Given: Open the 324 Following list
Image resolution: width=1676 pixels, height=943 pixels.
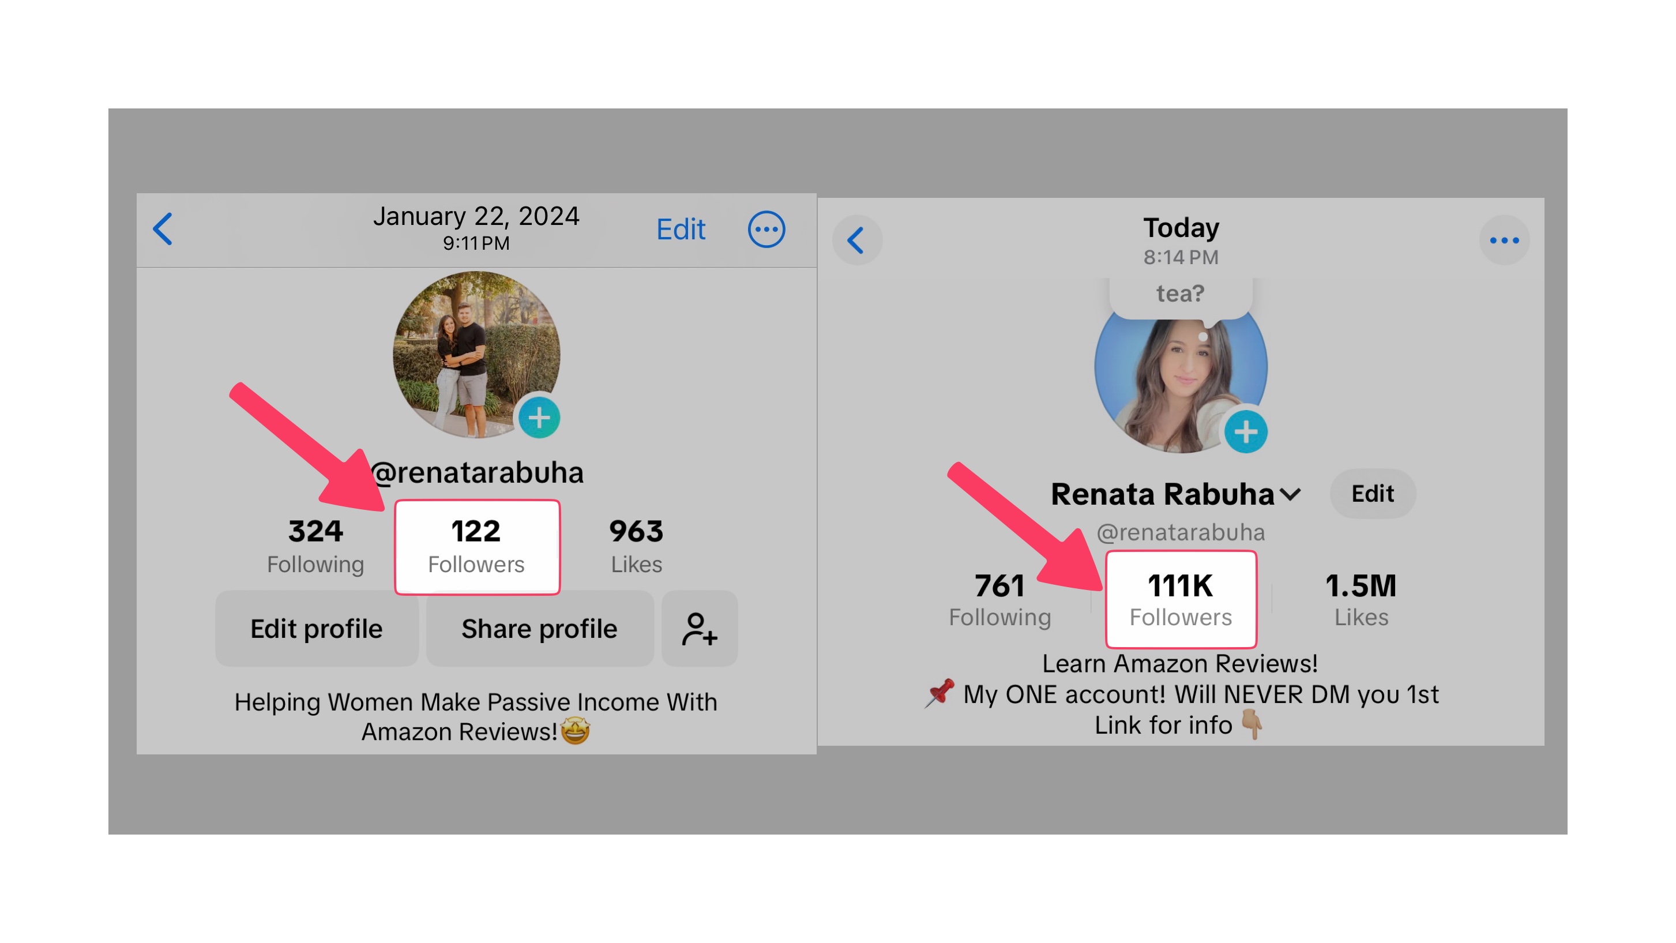Looking at the screenshot, I should click(x=315, y=546).
